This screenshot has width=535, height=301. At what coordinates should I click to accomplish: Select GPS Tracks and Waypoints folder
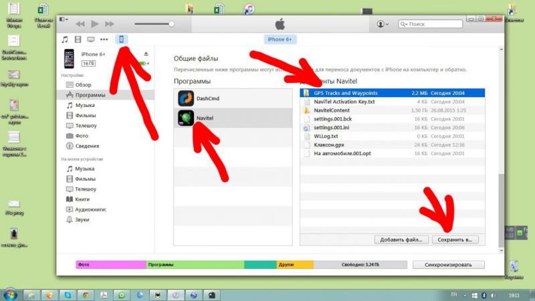coord(393,93)
